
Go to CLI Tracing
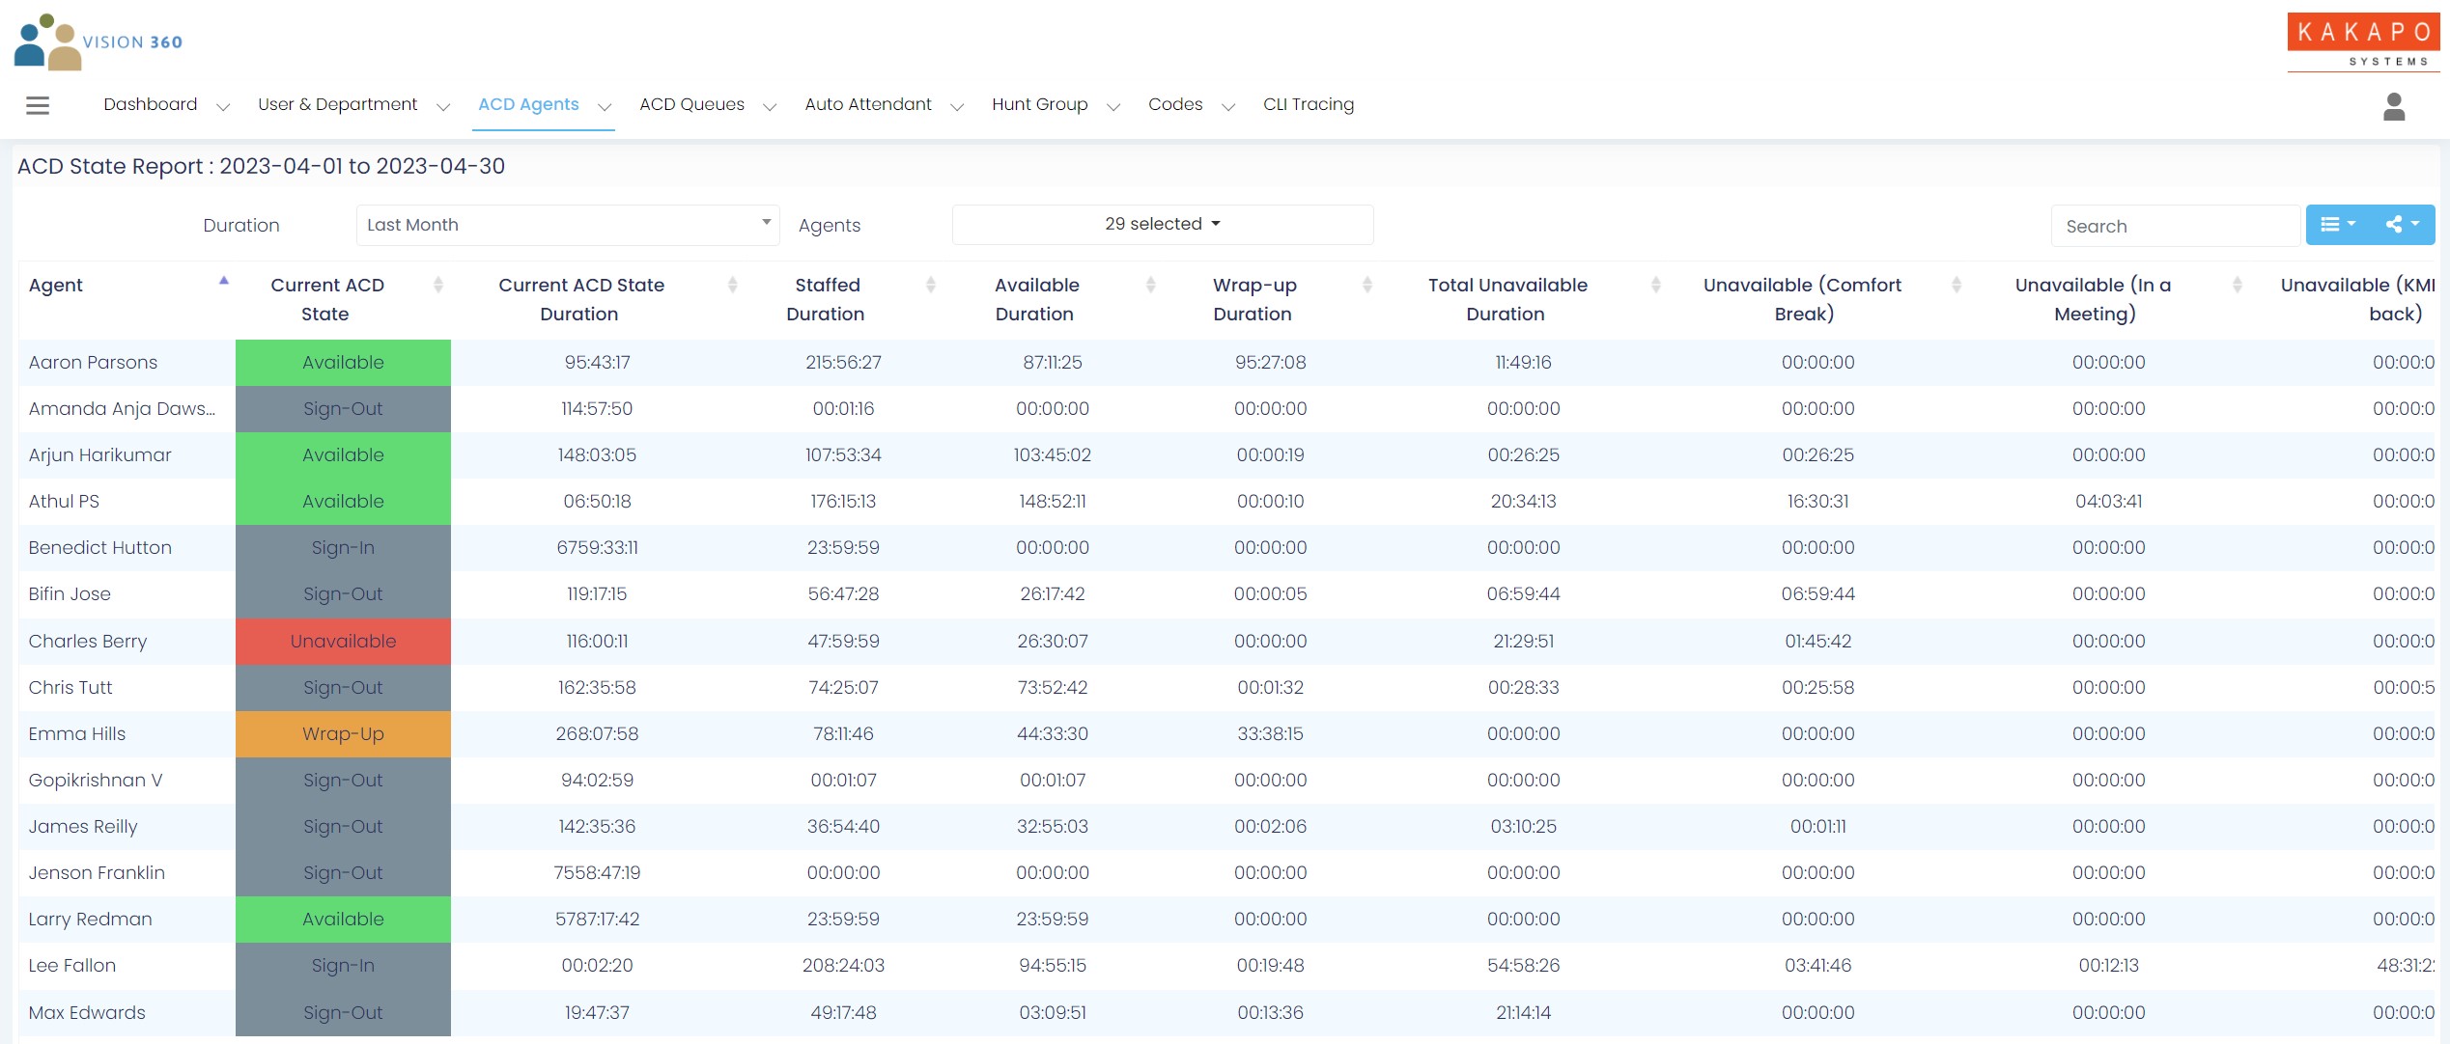pos(1309,104)
